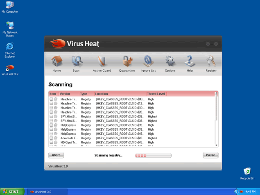This screenshot has width=260, height=195.
Task: Click the Scan magnifier icon
Action: point(76,62)
